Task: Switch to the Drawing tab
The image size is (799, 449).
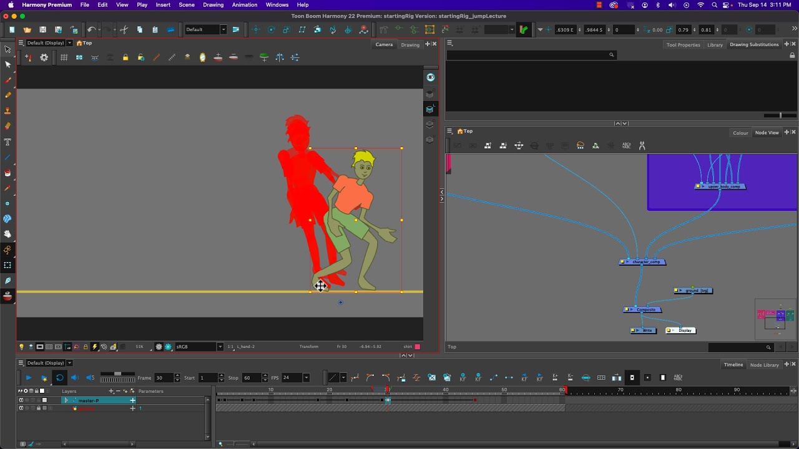Action: 410,44
